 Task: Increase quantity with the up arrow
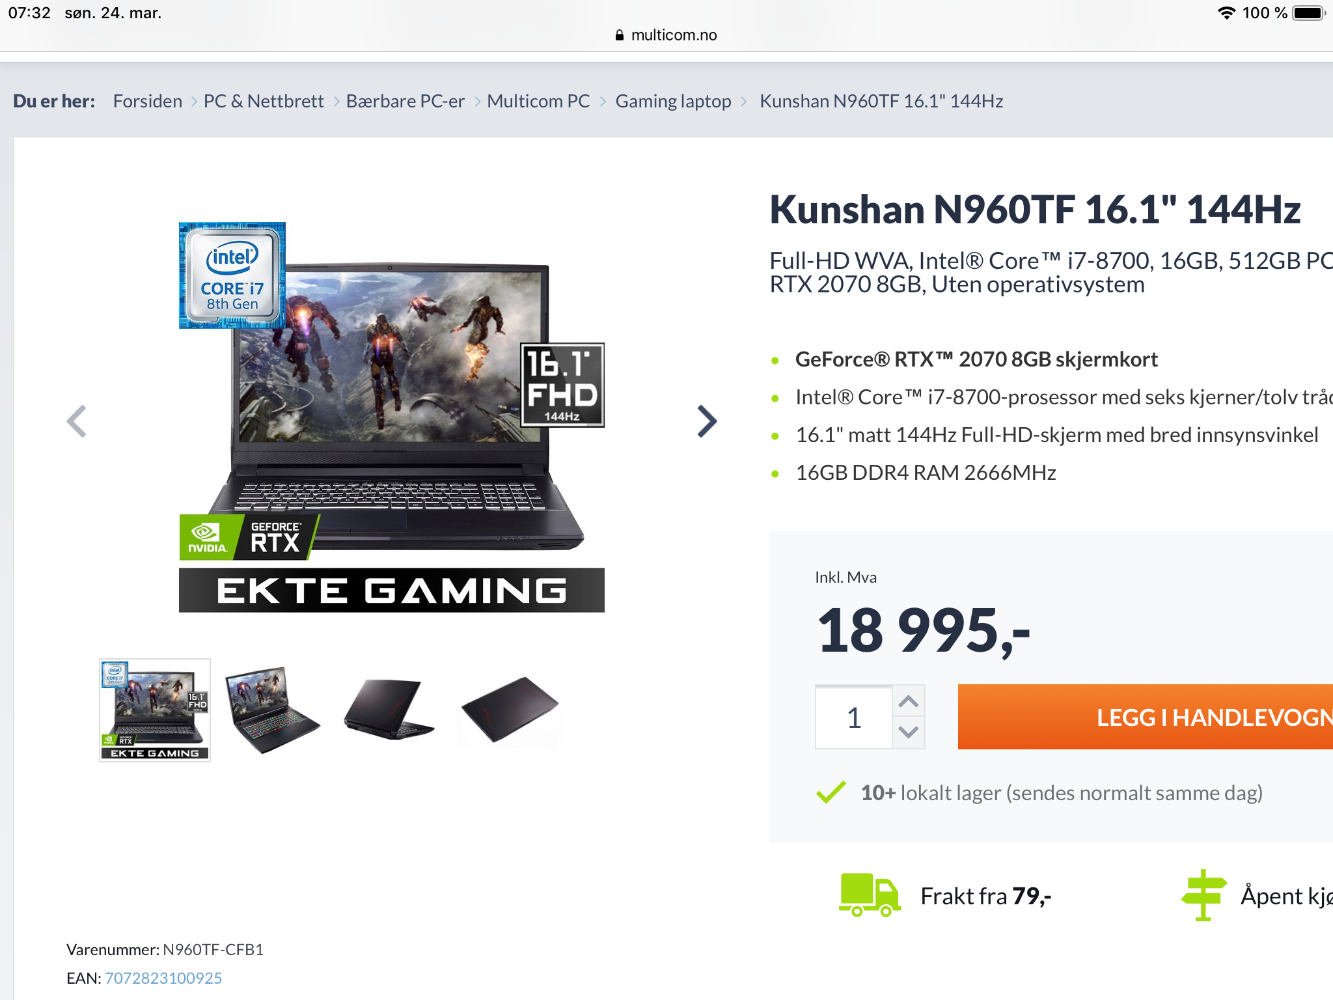[x=909, y=701]
